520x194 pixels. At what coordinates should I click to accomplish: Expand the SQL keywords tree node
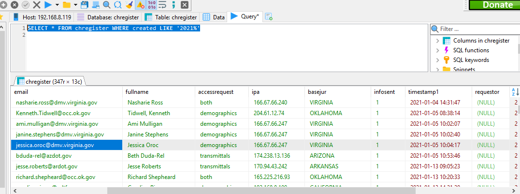pos(438,60)
